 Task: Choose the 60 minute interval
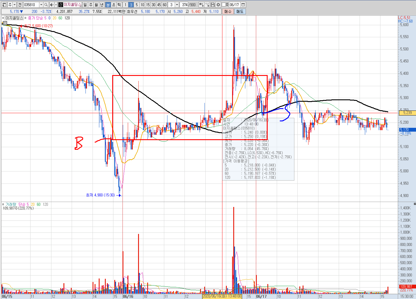point(165,5)
